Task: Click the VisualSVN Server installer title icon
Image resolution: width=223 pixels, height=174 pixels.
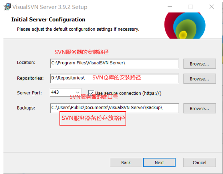Action: [7, 7]
